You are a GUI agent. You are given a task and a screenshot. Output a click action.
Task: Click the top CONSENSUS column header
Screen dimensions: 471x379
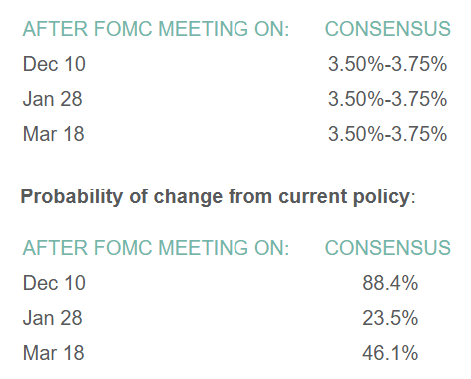[x=388, y=29]
